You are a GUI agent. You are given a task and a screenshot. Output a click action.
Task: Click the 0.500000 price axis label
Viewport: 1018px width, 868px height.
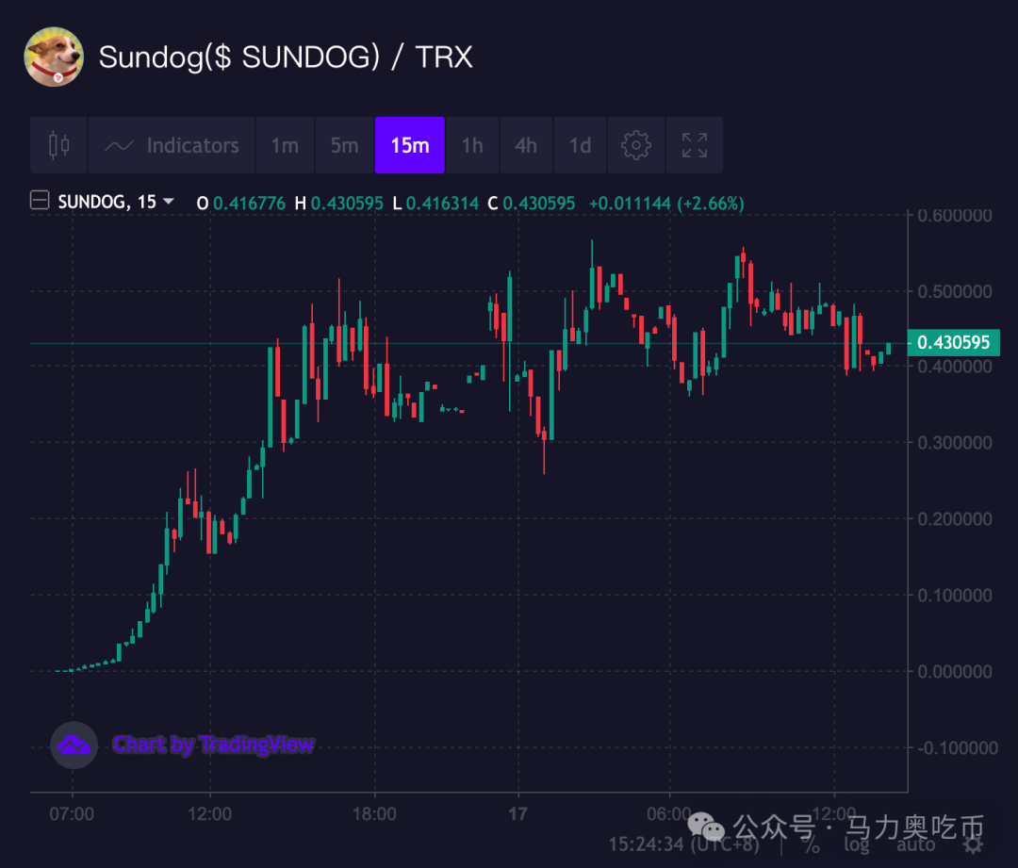pos(954,291)
